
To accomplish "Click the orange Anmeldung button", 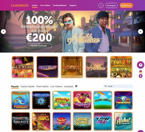I will point(126,5).
